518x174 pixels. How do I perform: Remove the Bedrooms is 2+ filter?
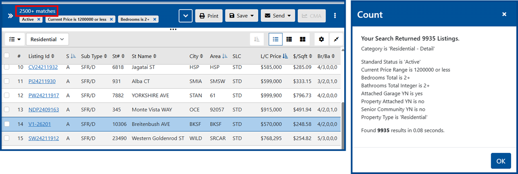154,19
